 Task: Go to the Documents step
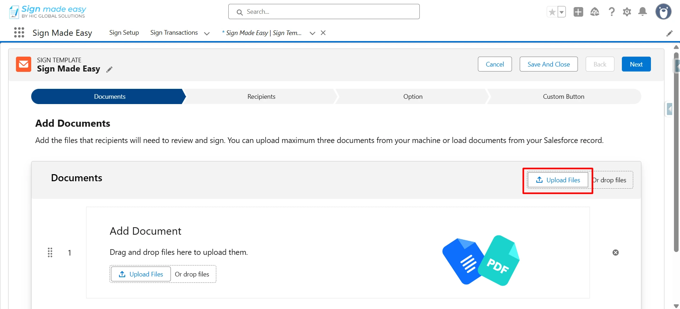point(108,97)
